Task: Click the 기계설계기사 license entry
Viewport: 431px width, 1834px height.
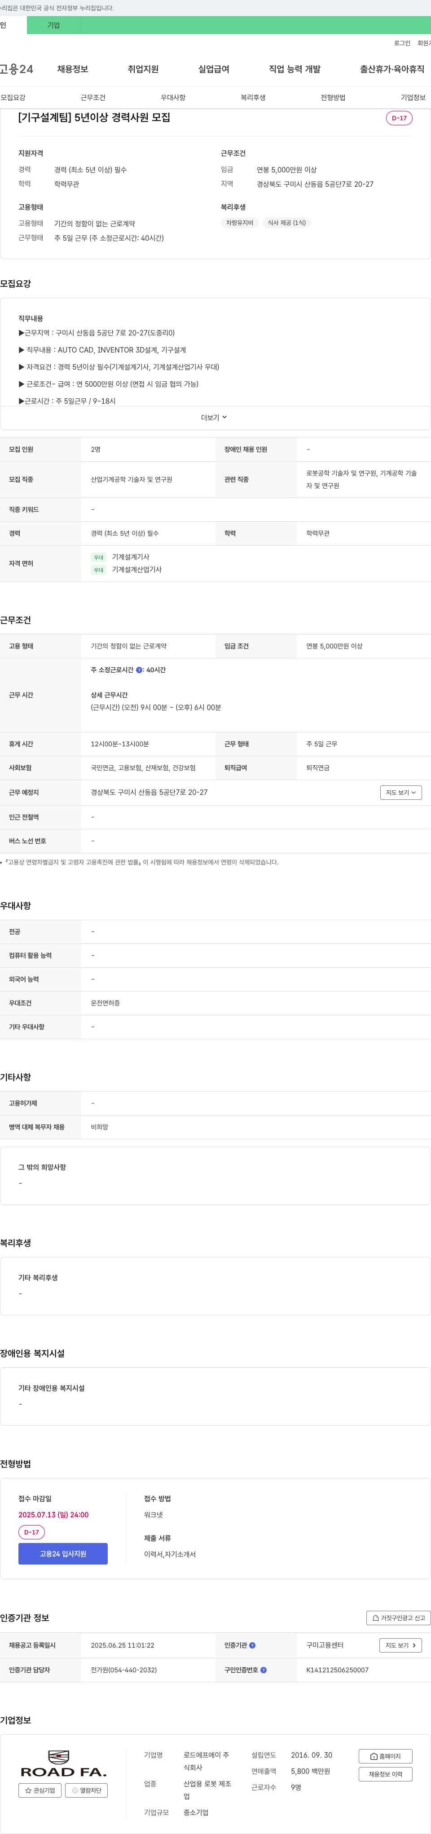Action: point(131,557)
